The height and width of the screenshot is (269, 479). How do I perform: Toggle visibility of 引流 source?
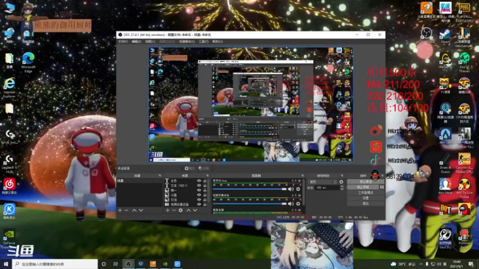(199, 200)
